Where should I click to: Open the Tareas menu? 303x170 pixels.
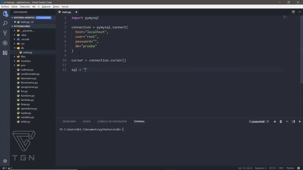point(56,7)
